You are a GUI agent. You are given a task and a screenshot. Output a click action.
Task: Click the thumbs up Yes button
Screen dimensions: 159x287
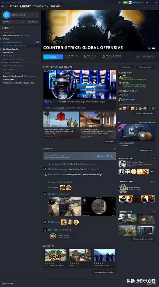pos(100,156)
